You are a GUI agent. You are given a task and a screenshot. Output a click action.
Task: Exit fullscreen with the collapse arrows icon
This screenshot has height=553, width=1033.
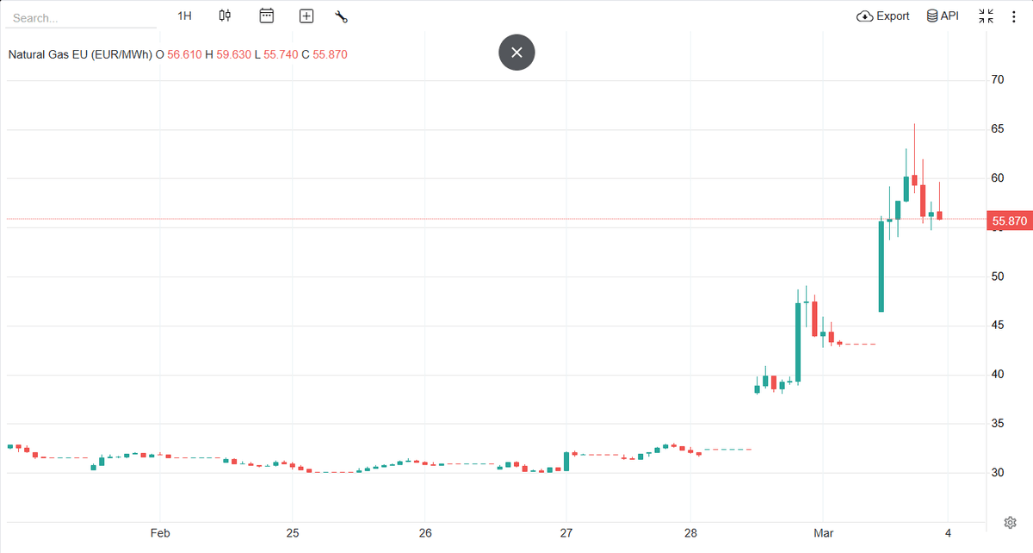tap(987, 16)
